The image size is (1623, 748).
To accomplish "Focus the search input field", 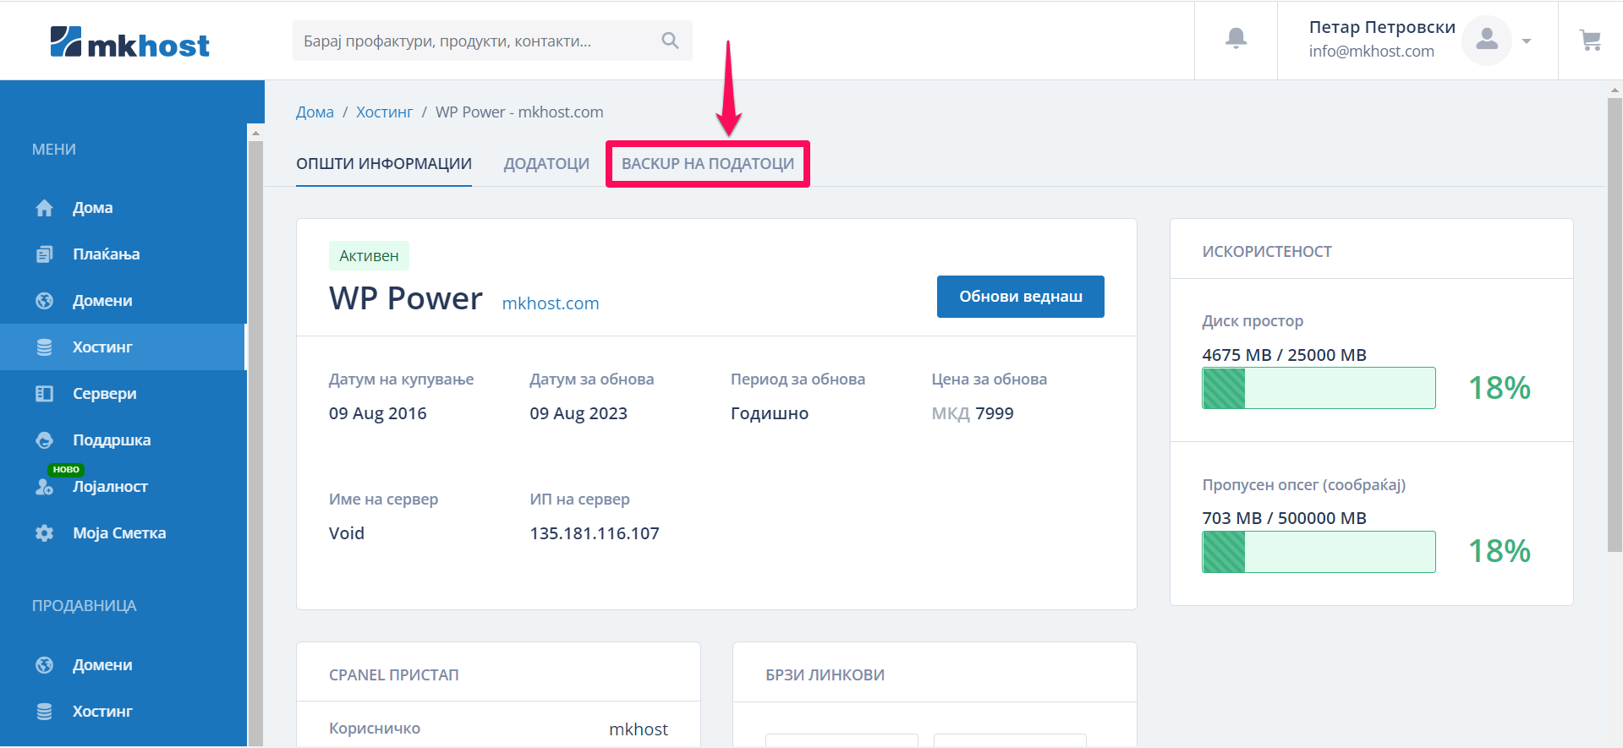I will coord(474,41).
